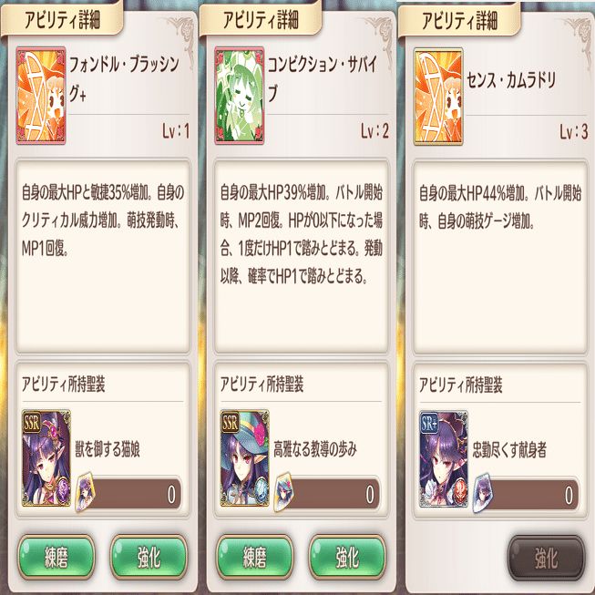Tap the shard icon beside 忠勤尽くす献身者 counter
Image resolution: width=595 pixels, height=595 pixels.
tap(482, 493)
